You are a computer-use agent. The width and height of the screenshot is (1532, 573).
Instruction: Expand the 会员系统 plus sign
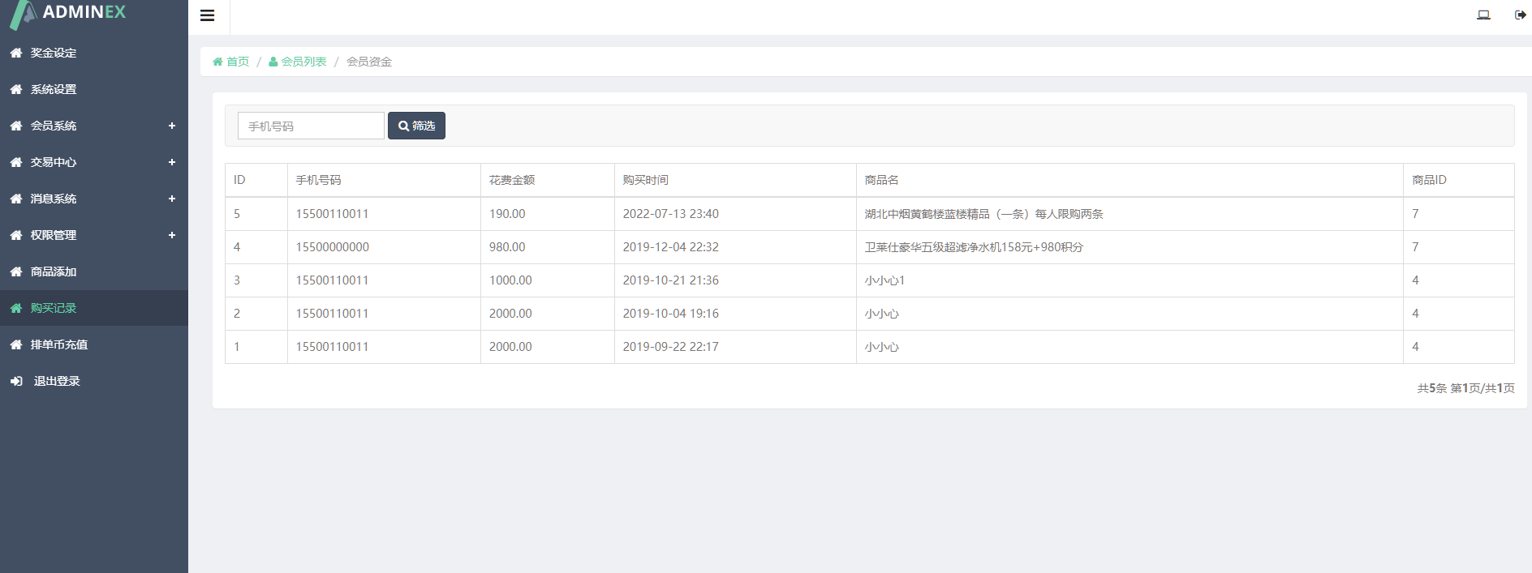coord(172,126)
